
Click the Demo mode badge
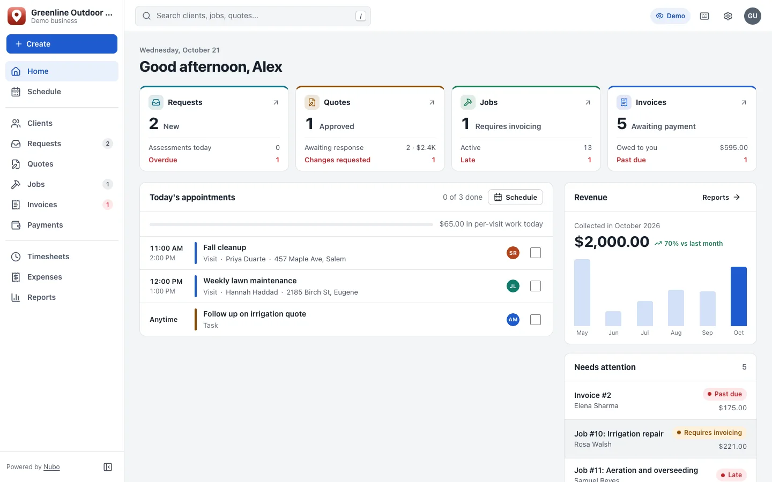click(x=671, y=16)
